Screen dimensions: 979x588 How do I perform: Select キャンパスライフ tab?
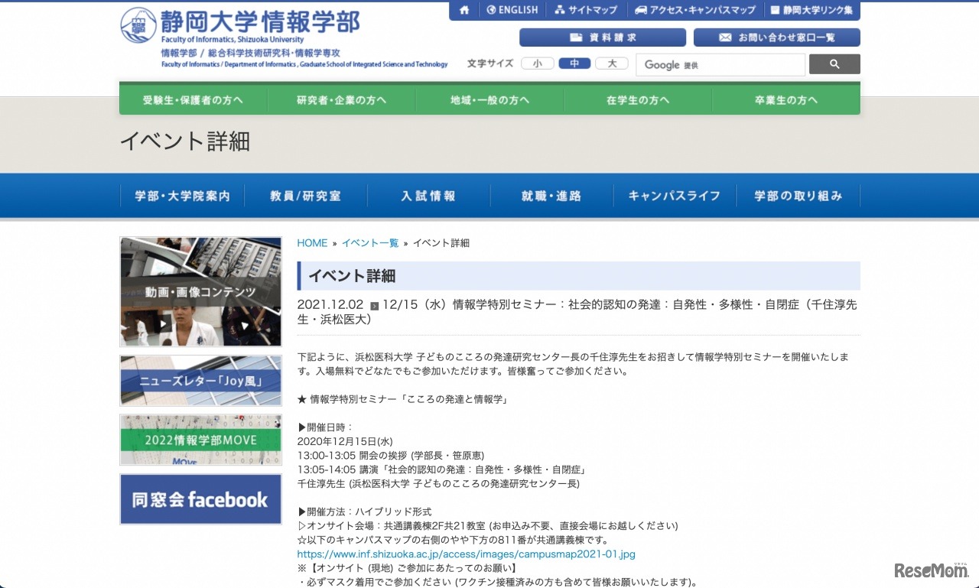(675, 196)
